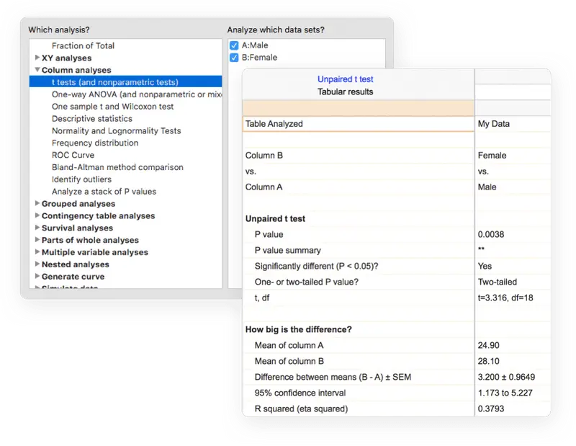Click the Table Analyzed cell
This screenshot has height=446, width=576.
coord(358,124)
